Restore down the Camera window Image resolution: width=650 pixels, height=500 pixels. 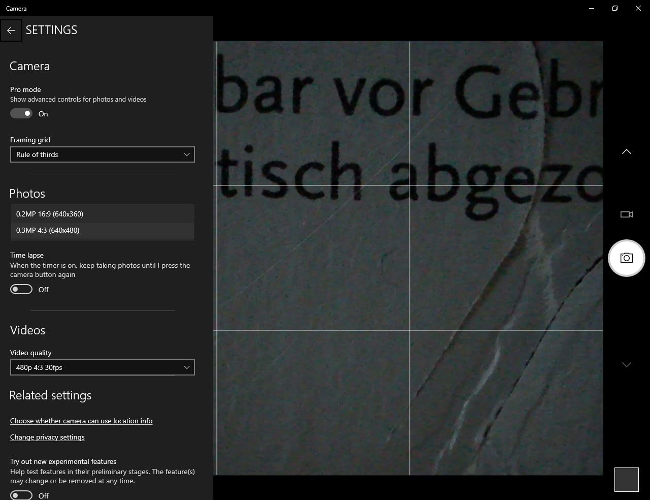[x=615, y=8]
